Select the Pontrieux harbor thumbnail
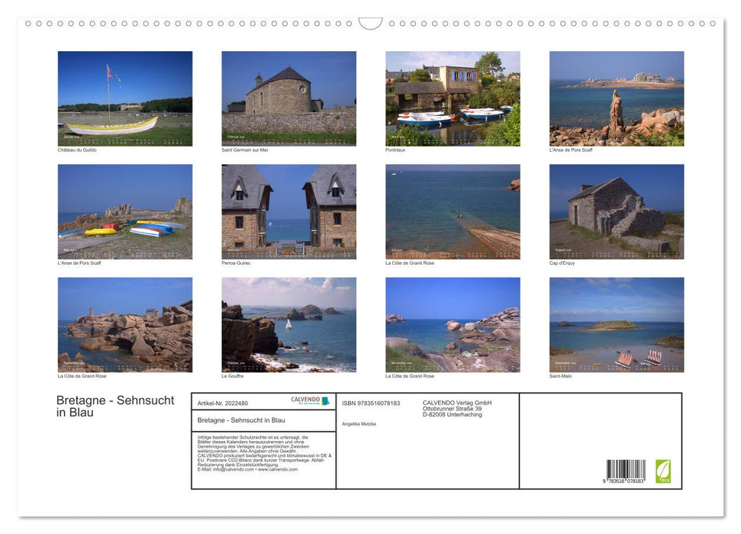Image resolution: width=741 pixels, height=534 pixels. point(453,98)
